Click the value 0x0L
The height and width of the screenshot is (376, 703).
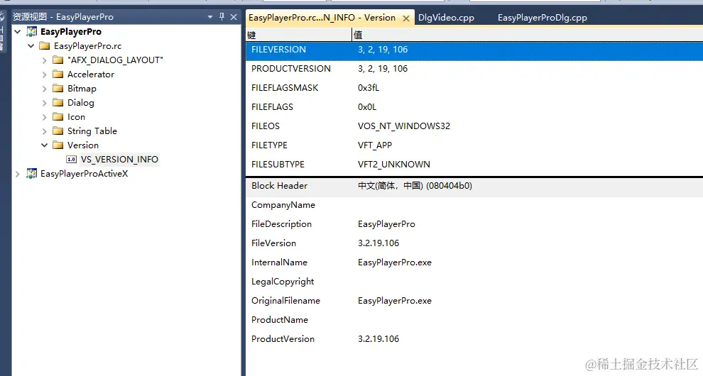click(367, 107)
